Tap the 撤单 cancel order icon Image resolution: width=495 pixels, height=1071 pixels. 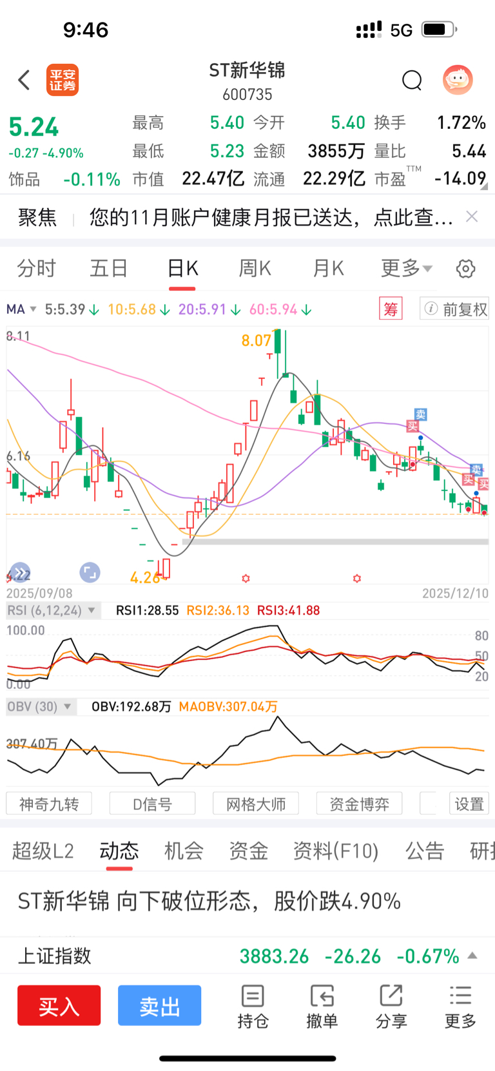coord(322,996)
